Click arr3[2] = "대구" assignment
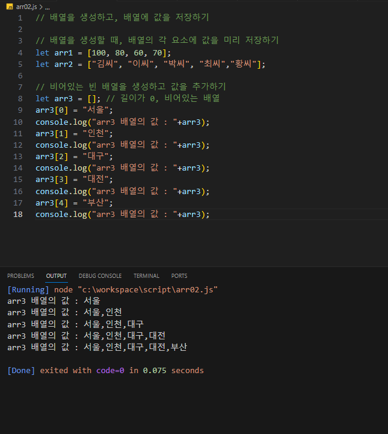388x434 pixels. pos(74,156)
